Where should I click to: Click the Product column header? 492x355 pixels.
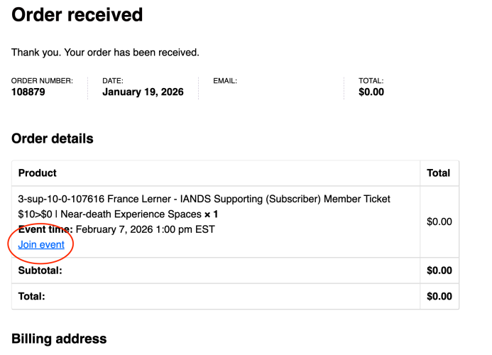(x=38, y=173)
